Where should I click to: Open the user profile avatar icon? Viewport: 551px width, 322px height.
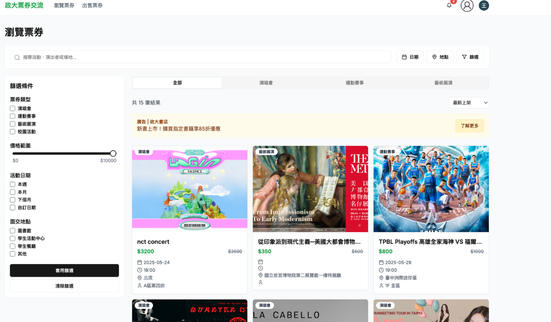467,6
